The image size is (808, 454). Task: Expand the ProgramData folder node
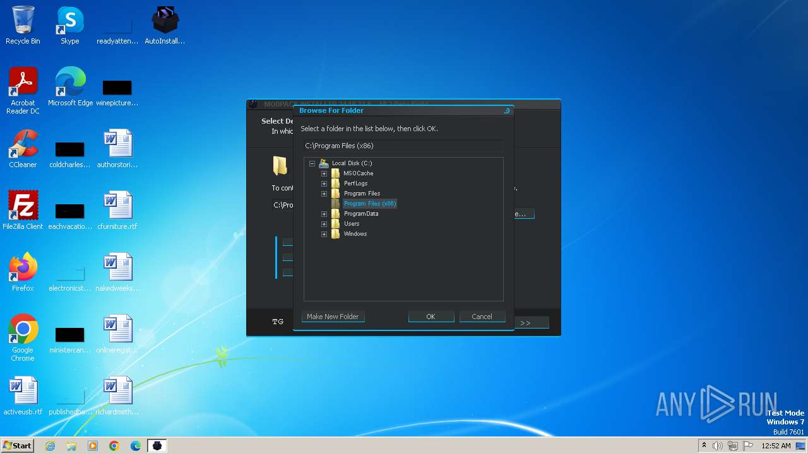(x=324, y=214)
